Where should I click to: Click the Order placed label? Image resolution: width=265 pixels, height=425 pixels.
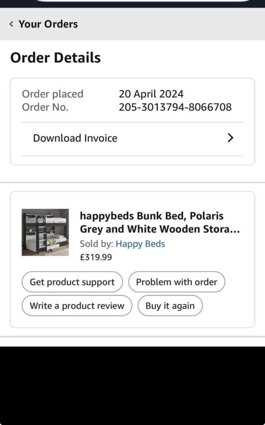53,94
